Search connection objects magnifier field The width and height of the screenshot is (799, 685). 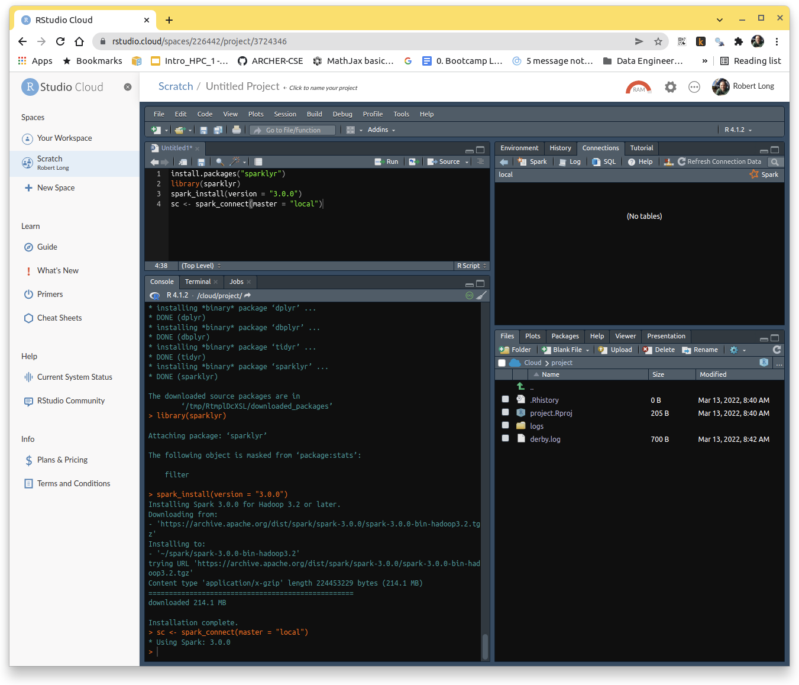pos(775,162)
